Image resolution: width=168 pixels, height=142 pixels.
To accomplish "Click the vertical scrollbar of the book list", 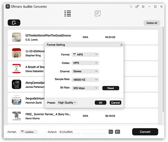I will tap(163, 69).
